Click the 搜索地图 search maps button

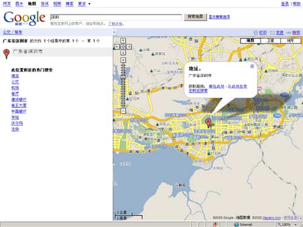[195, 17]
